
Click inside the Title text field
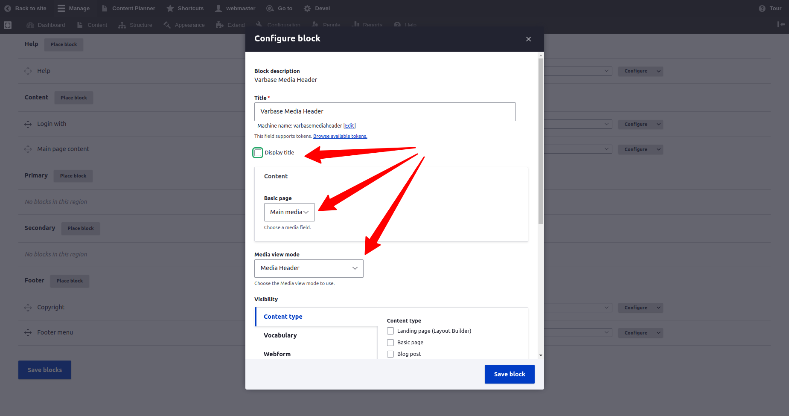click(x=384, y=112)
